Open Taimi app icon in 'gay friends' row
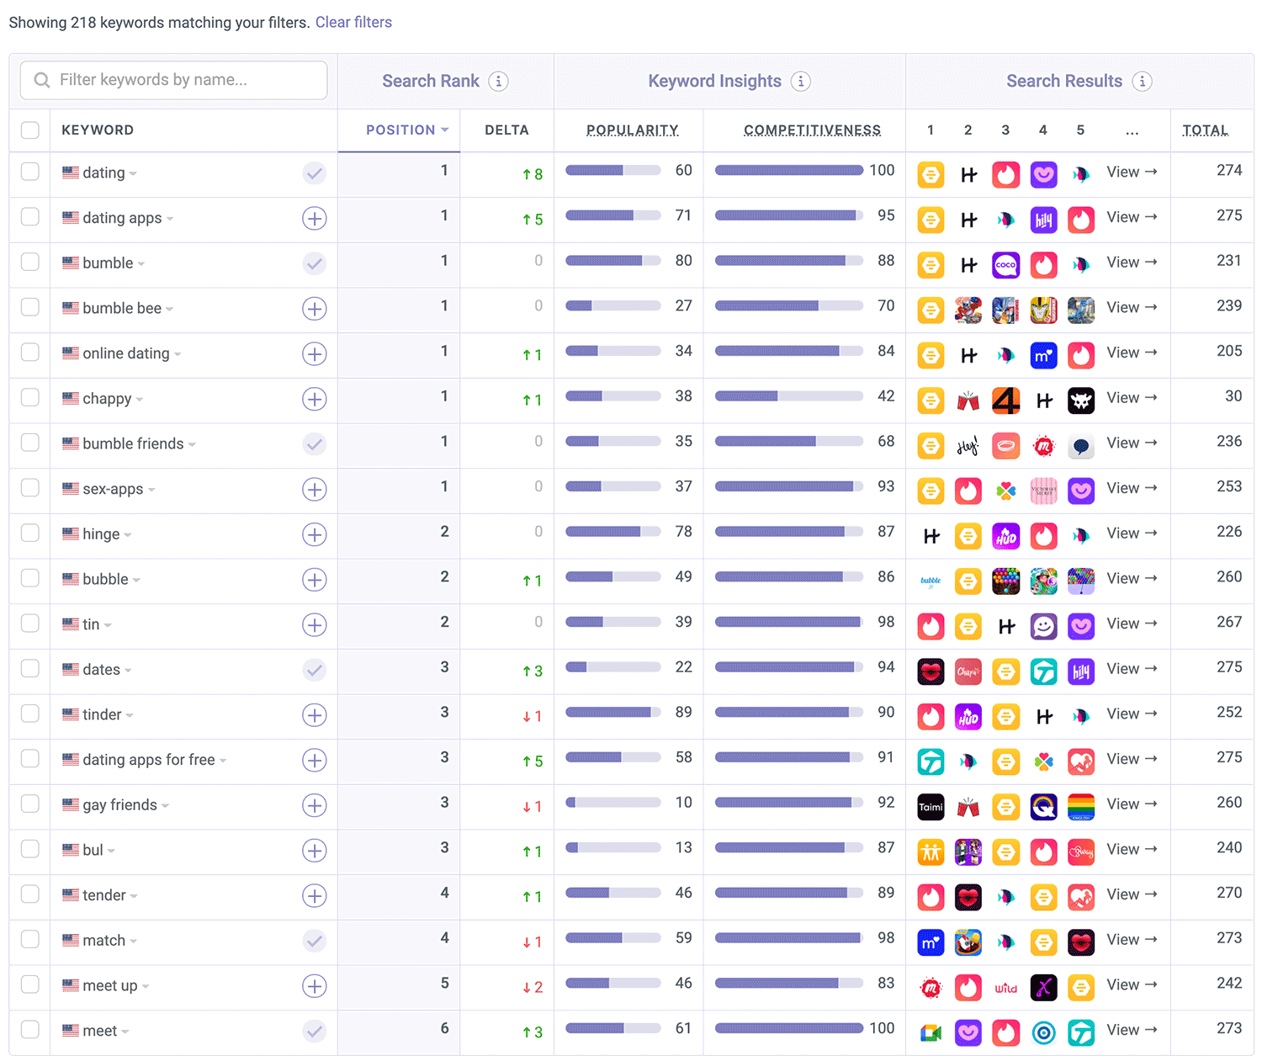This screenshot has width=1262, height=1061. 931,807
